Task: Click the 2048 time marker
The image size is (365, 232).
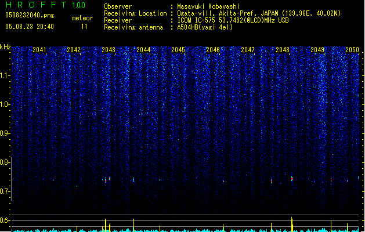Action: point(283,50)
